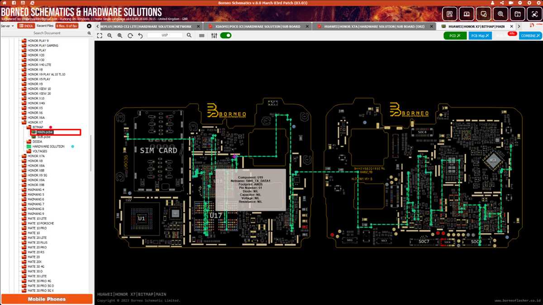Click the fit-to-screen icon in viewer toolbar

[100, 35]
